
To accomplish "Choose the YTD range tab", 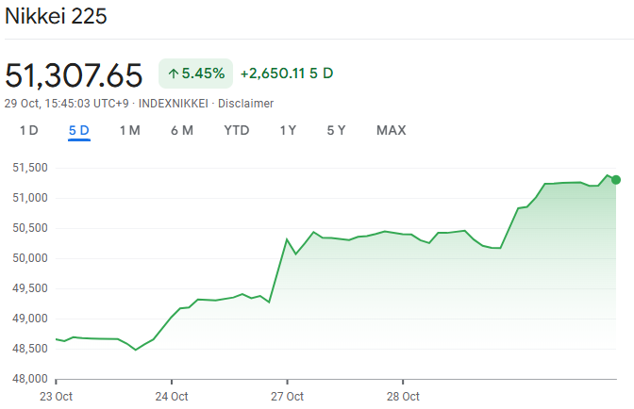I will 237,130.
